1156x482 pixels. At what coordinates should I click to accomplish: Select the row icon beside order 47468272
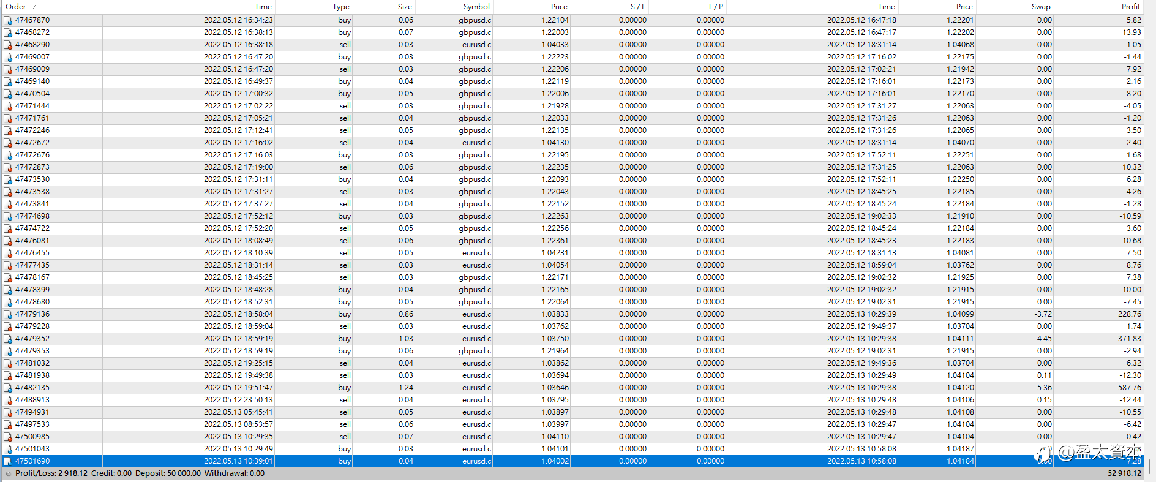8,32
